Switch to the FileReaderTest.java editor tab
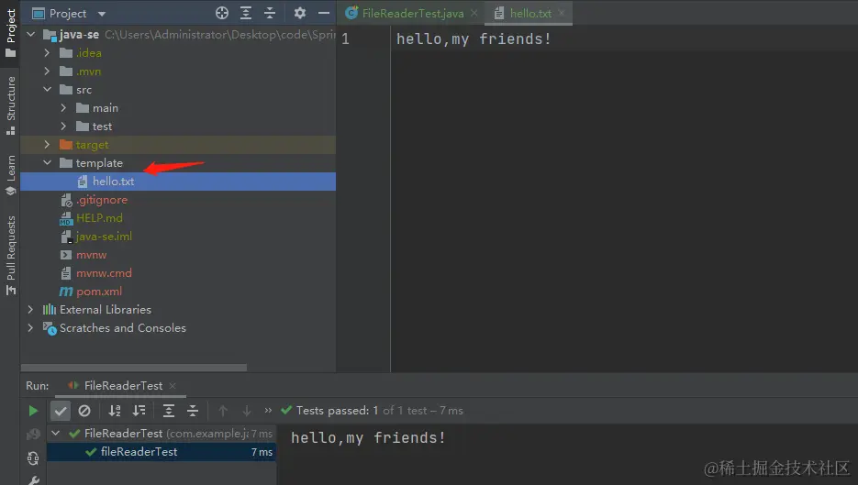The height and width of the screenshot is (485, 858). [413, 14]
